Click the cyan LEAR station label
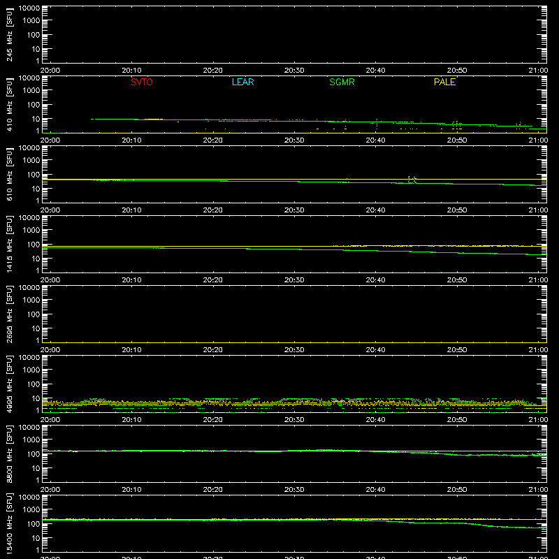The width and height of the screenshot is (559, 559). pyautogui.click(x=242, y=82)
